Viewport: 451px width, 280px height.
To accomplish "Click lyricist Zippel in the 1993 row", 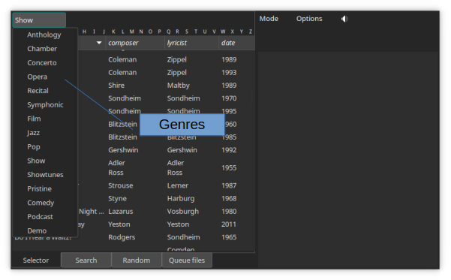I will 177,73.
